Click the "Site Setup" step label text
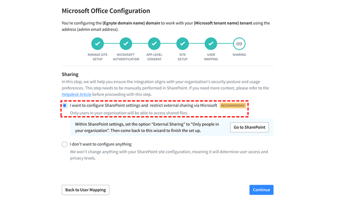This screenshot has height=206, width=340. (x=182, y=57)
